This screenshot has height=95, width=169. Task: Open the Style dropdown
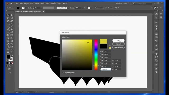coord(91,8)
